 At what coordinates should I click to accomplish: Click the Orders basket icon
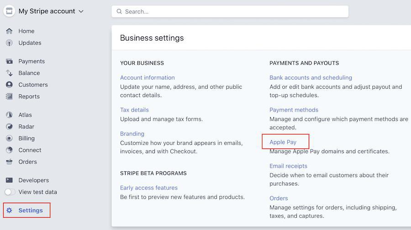pyautogui.click(x=9, y=162)
